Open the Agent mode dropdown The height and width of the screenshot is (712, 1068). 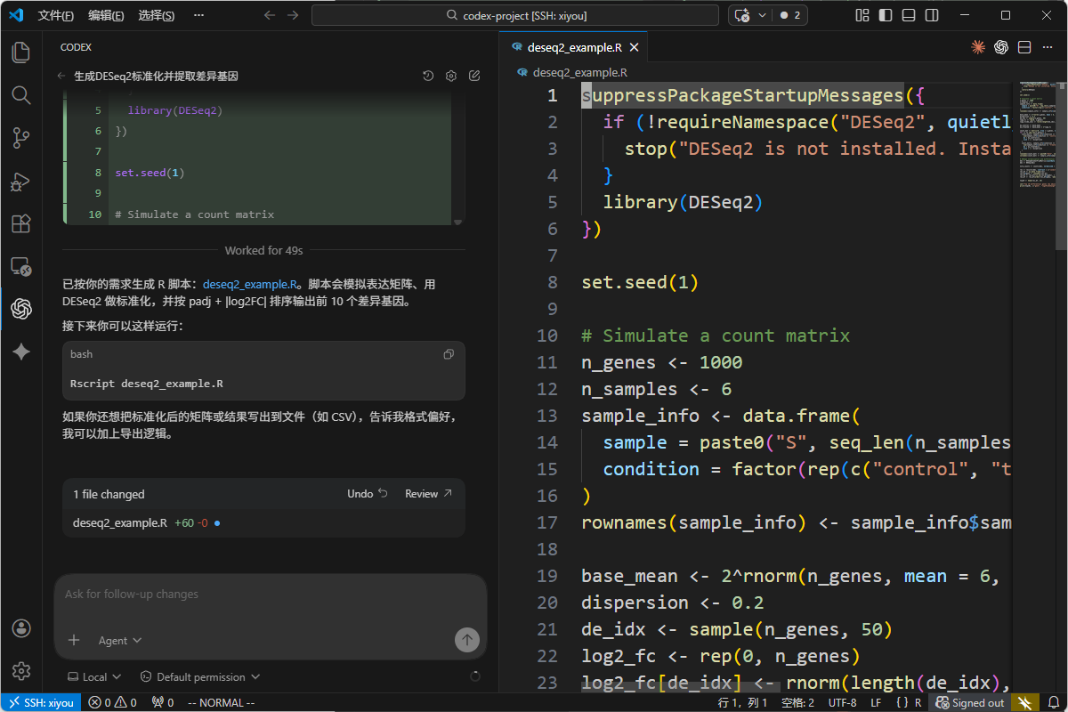120,640
